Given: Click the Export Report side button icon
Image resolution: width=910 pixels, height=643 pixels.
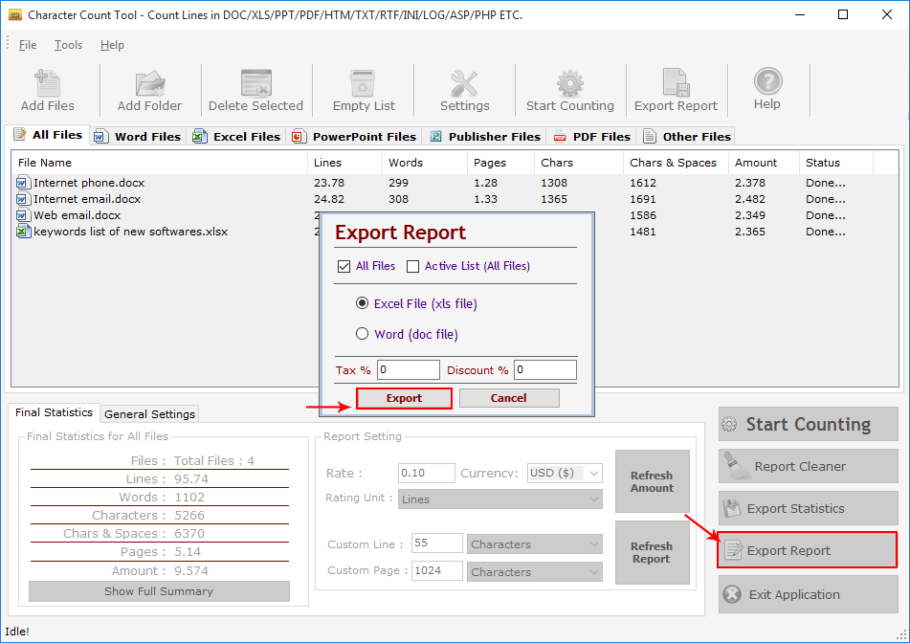Looking at the screenshot, I should click(x=734, y=549).
